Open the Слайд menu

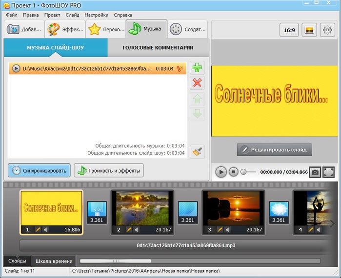pos(72,15)
